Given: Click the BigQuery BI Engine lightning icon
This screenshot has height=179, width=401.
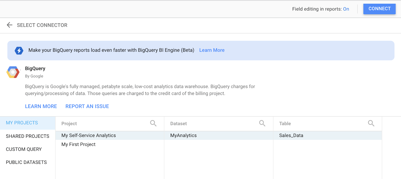Looking at the screenshot, I should pyautogui.click(x=19, y=50).
